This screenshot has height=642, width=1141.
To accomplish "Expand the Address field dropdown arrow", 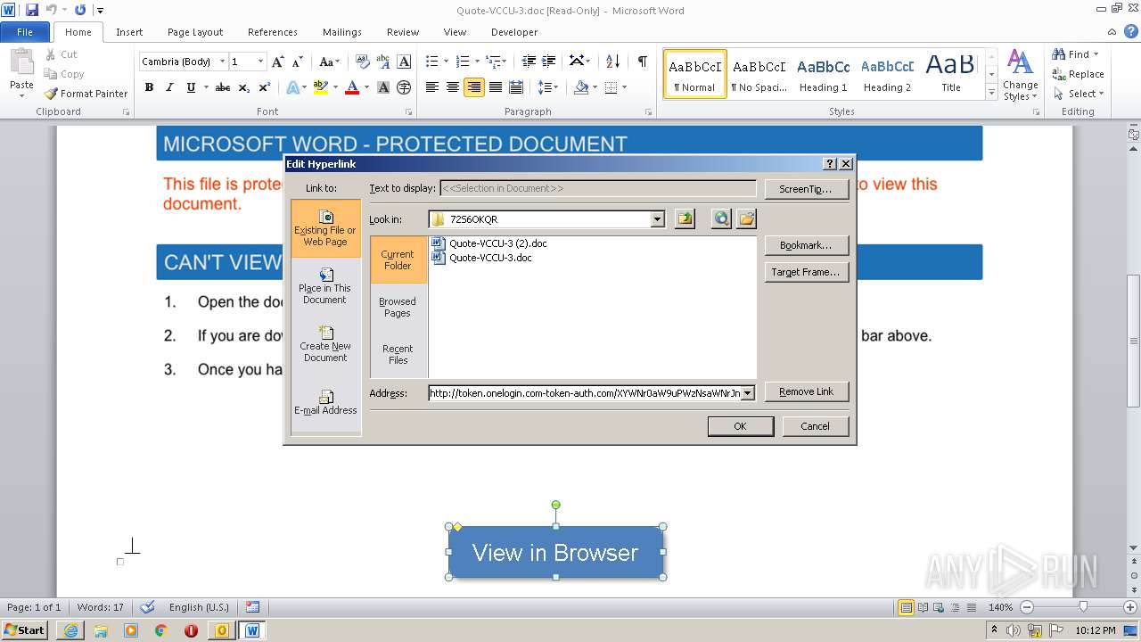I will [748, 392].
